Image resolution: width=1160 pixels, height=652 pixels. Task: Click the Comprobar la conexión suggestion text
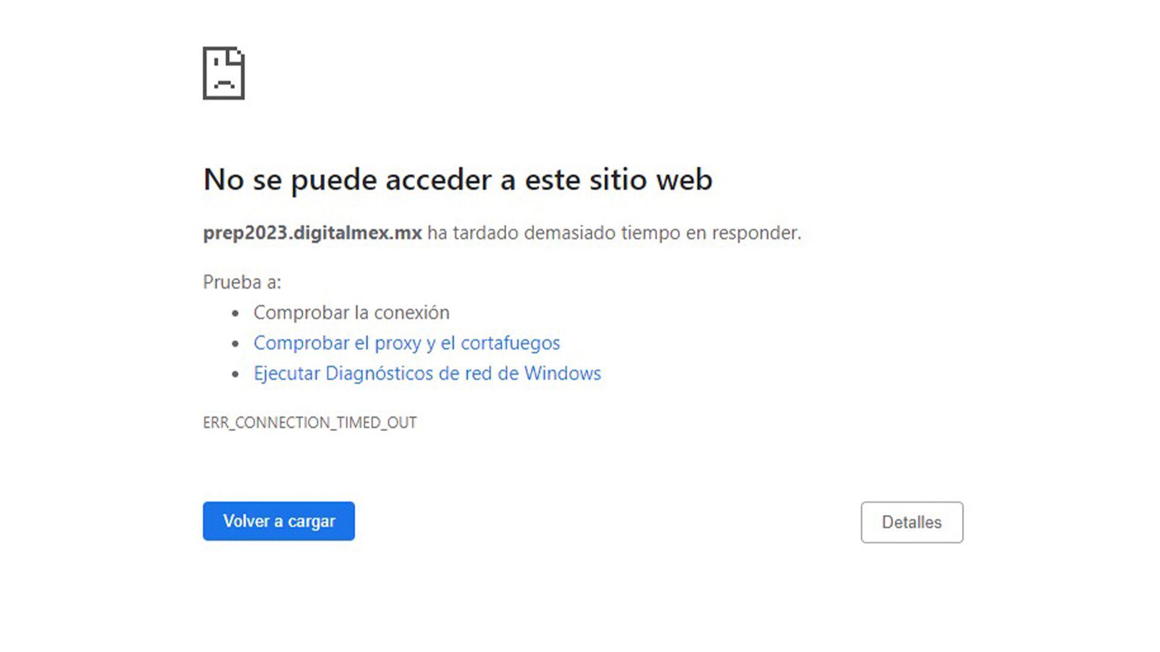click(x=351, y=313)
